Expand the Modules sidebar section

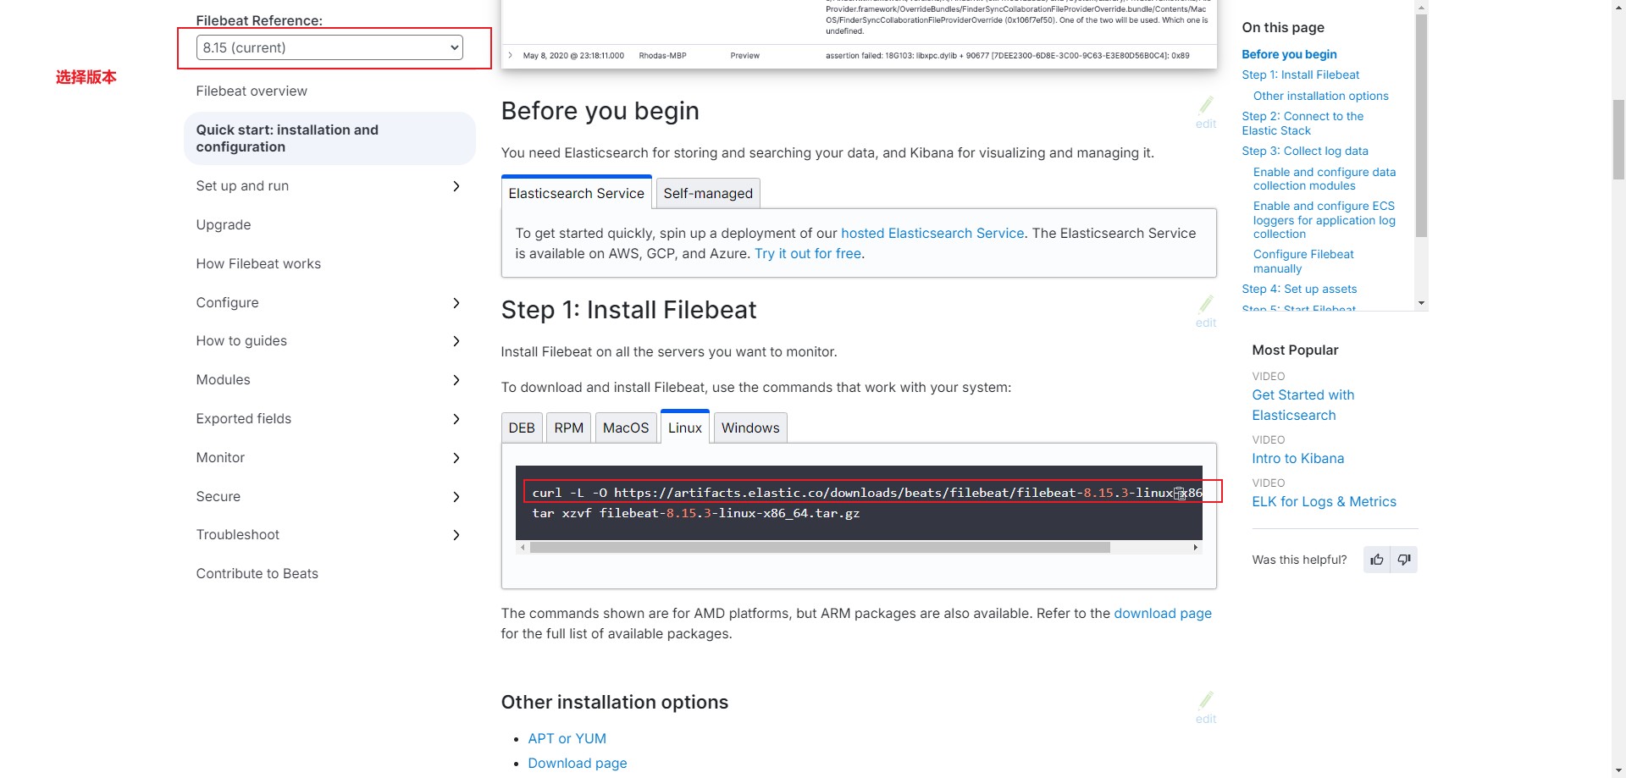pos(456,380)
